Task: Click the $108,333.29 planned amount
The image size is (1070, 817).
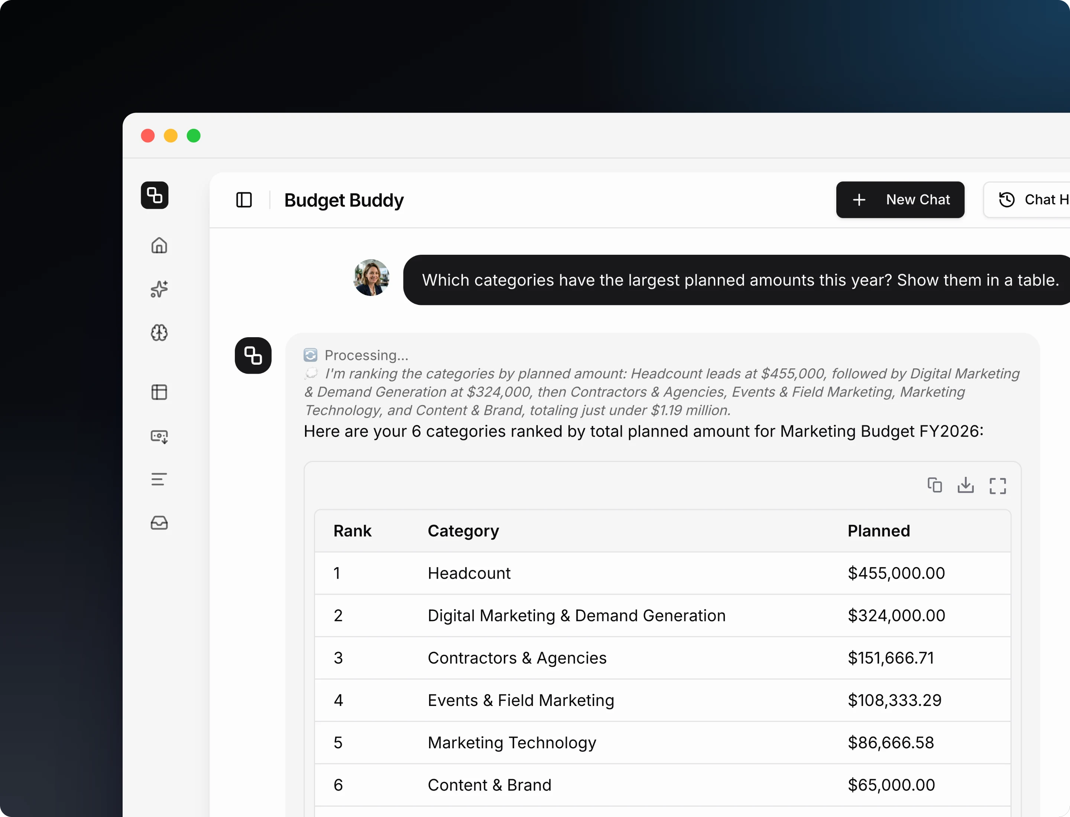Action: point(894,700)
